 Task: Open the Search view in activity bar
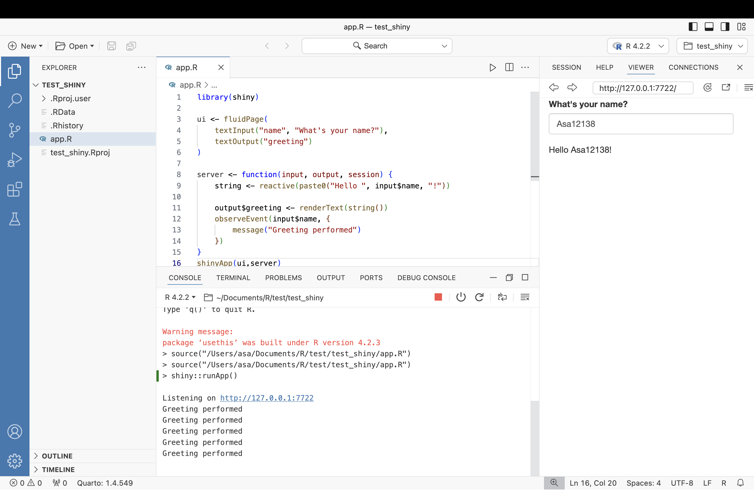point(15,100)
